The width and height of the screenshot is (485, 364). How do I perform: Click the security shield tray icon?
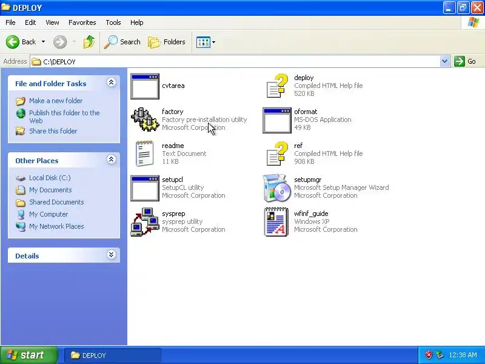[429, 355]
